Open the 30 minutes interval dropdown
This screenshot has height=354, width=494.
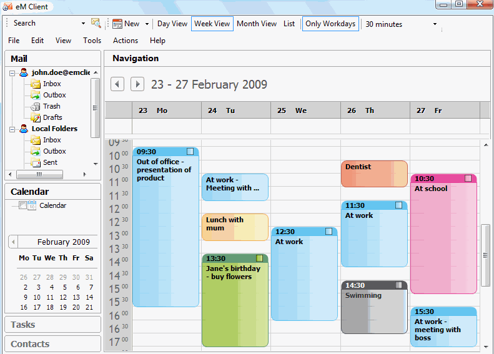pos(435,24)
